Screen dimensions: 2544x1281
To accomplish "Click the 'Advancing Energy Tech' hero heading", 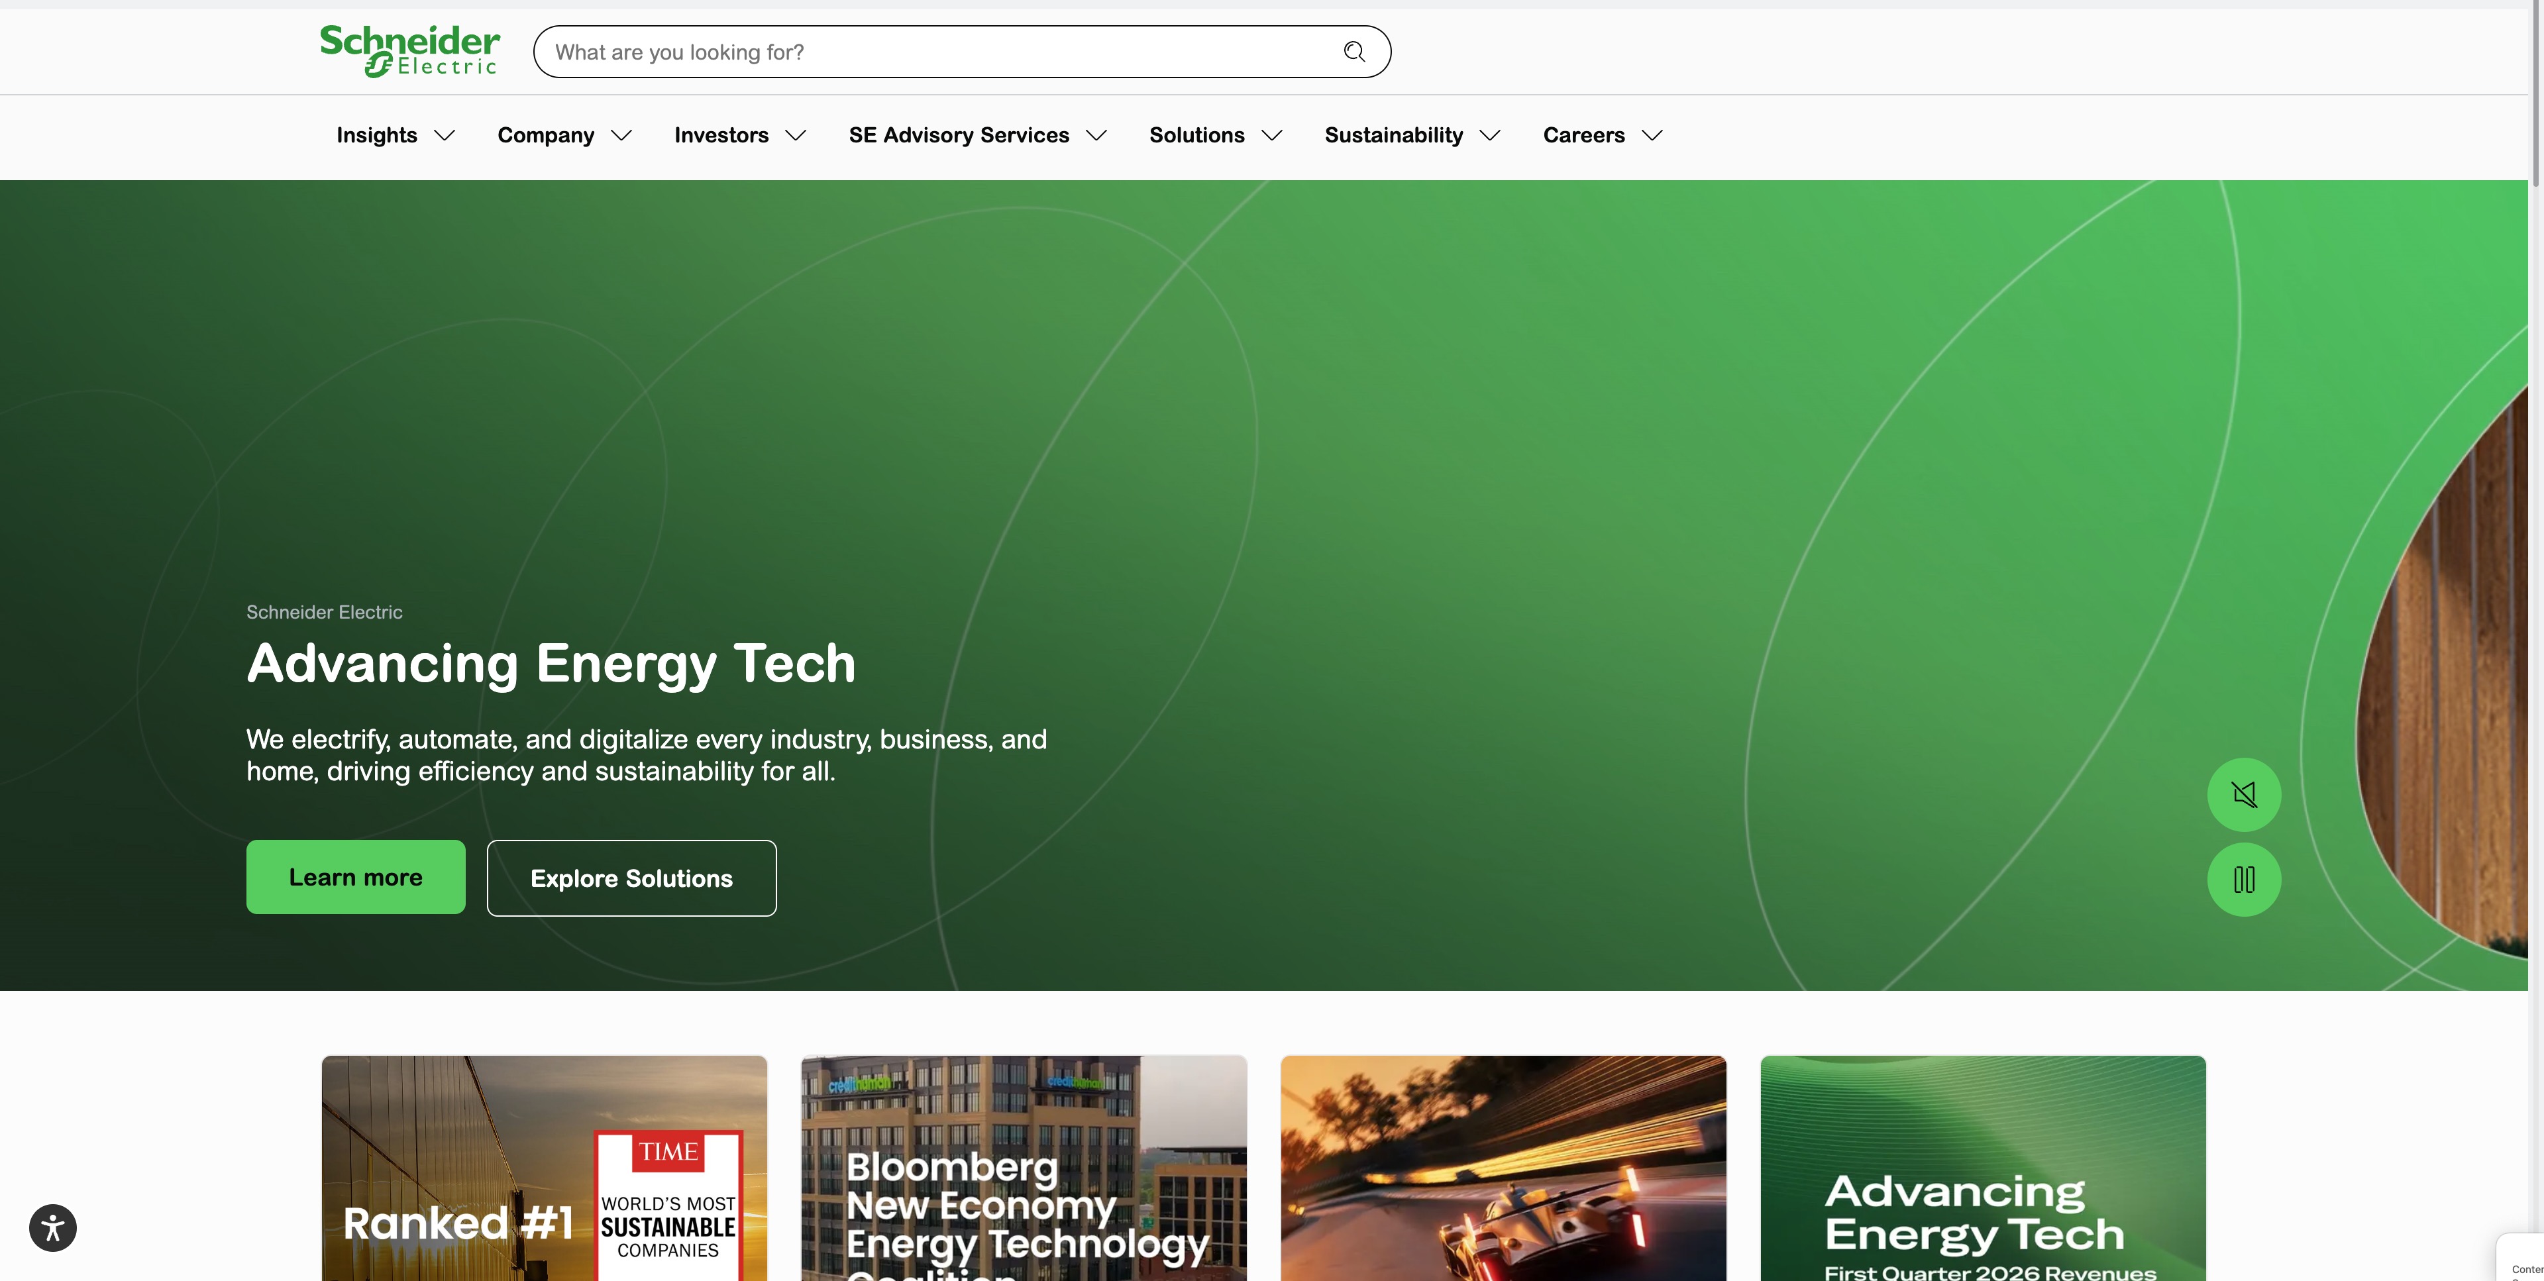I will (551, 664).
